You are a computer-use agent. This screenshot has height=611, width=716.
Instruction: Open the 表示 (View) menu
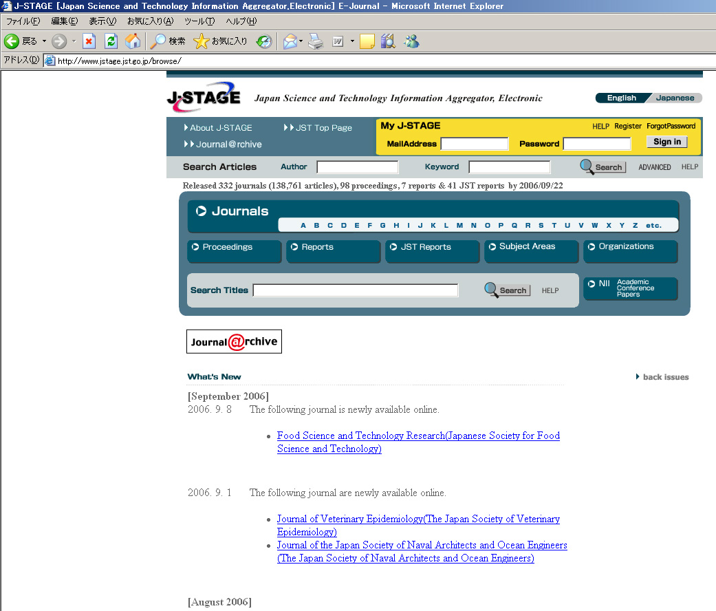(102, 21)
